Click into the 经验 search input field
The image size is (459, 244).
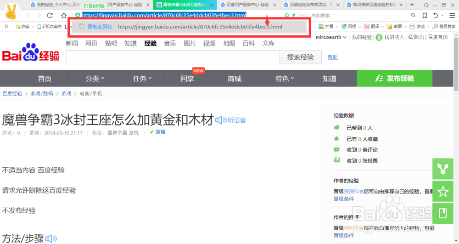(x=173, y=57)
